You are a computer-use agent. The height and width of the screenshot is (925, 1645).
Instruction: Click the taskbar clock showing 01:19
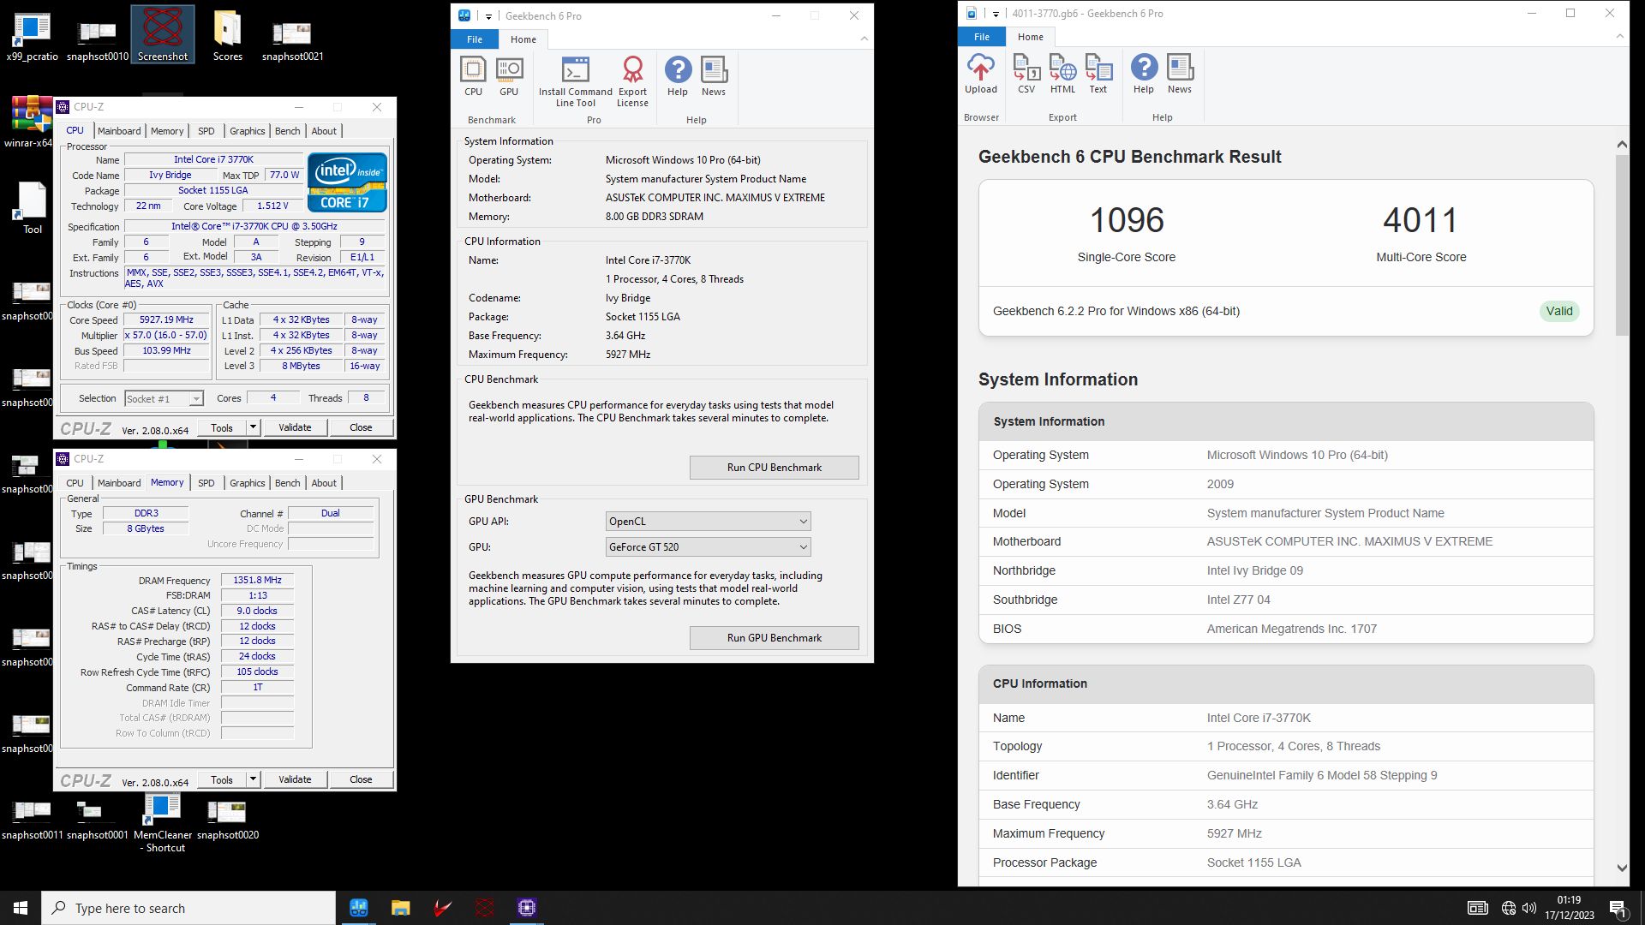tap(1570, 908)
